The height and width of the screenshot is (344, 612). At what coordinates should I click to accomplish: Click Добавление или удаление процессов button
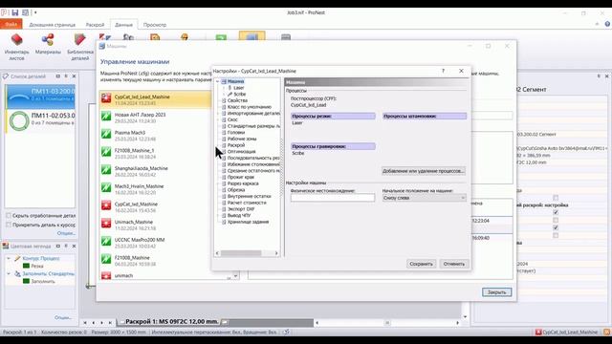tap(424, 171)
